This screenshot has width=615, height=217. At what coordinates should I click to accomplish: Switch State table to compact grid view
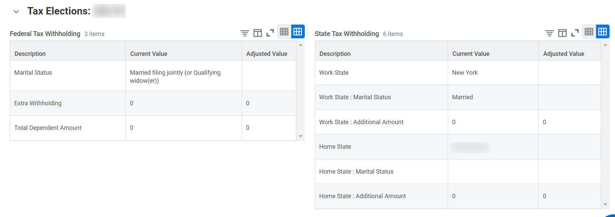click(x=589, y=32)
